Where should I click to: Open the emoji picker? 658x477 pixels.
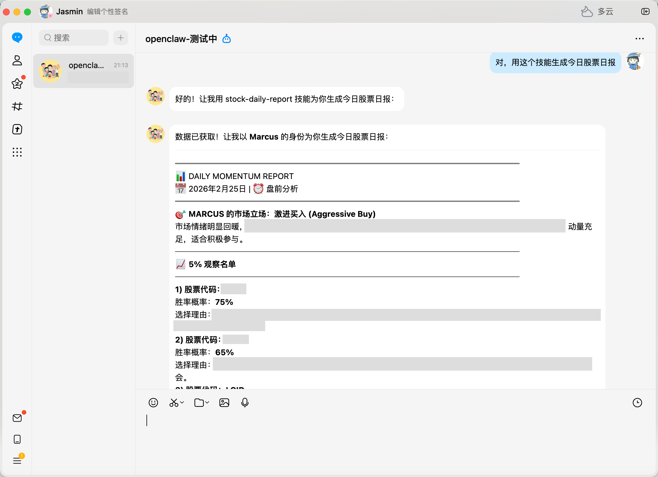(x=153, y=402)
